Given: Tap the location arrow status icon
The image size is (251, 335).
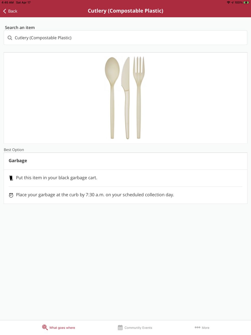Looking at the screenshot, I should click(x=232, y=3).
